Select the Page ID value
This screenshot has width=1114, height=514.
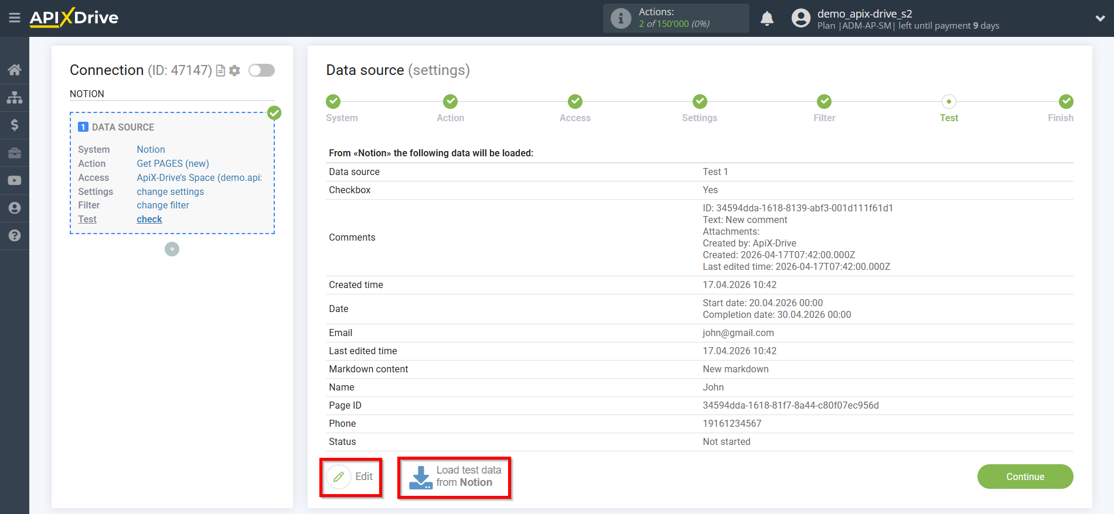point(791,406)
